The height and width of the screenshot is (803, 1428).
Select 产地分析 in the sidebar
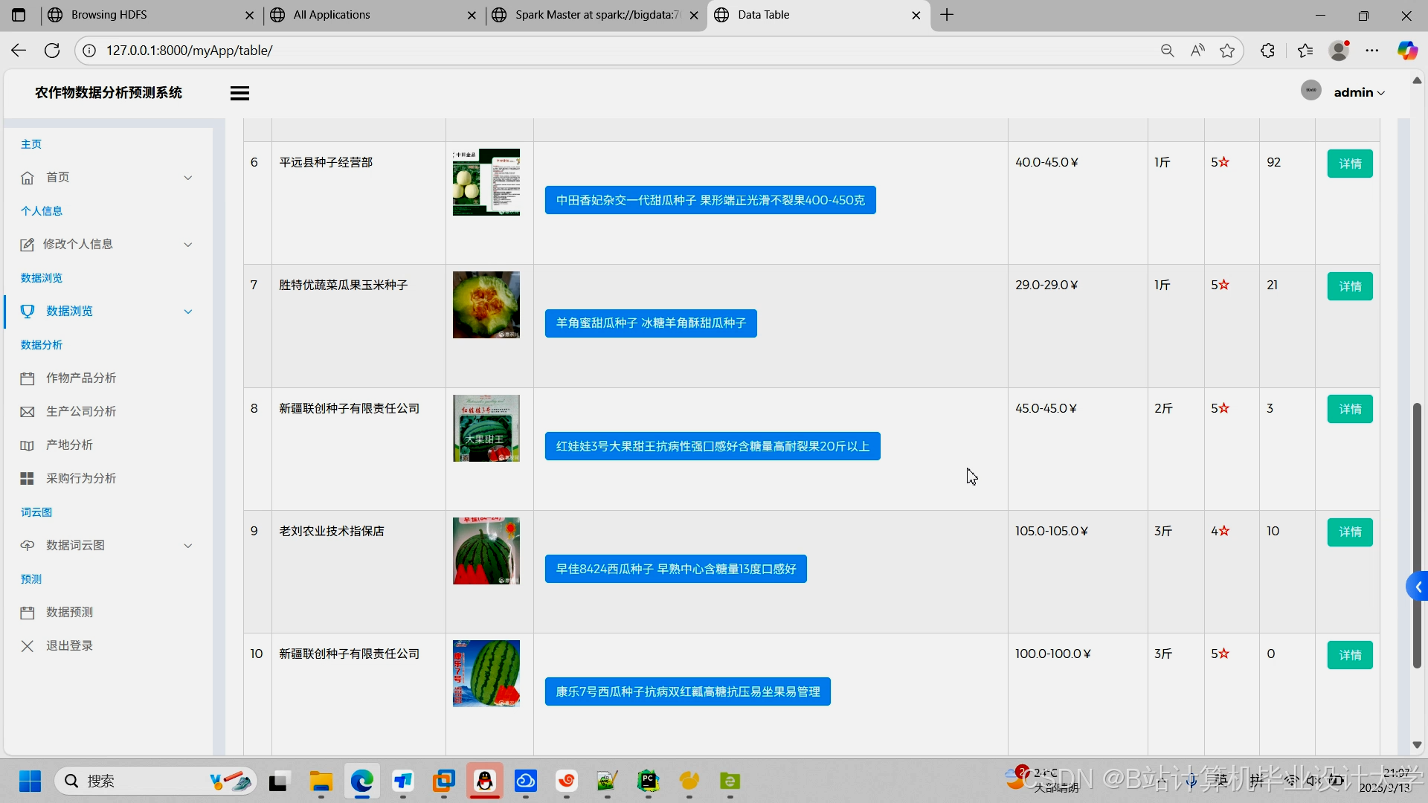coord(68,445)
